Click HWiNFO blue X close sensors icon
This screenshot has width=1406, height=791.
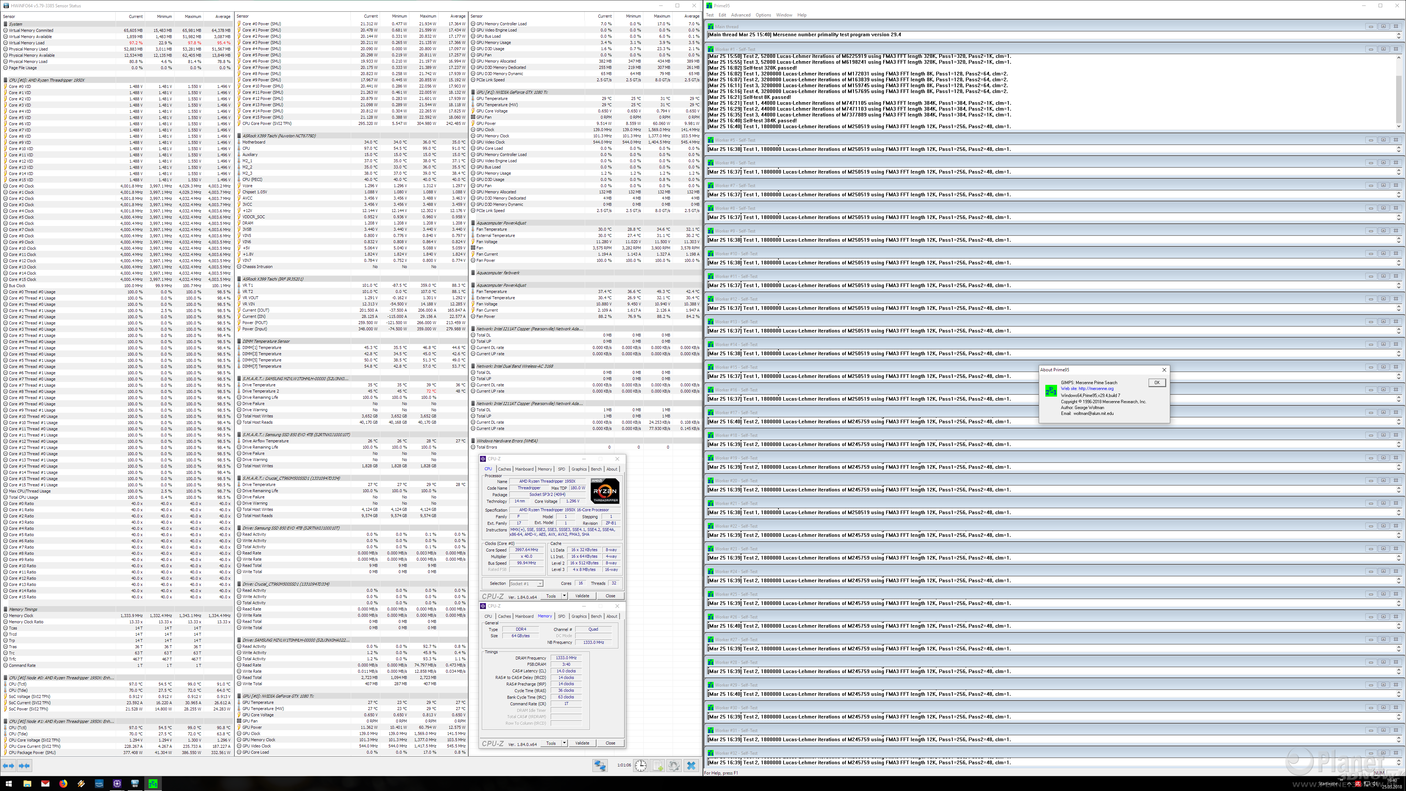[691, 766]
